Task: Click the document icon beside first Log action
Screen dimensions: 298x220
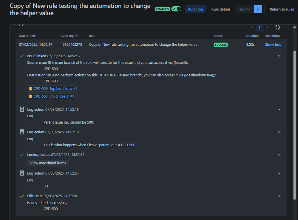Action: [22, 109]
